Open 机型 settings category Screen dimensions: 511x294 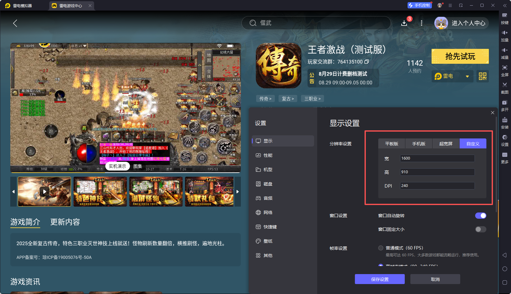click(x=283, y=170)
